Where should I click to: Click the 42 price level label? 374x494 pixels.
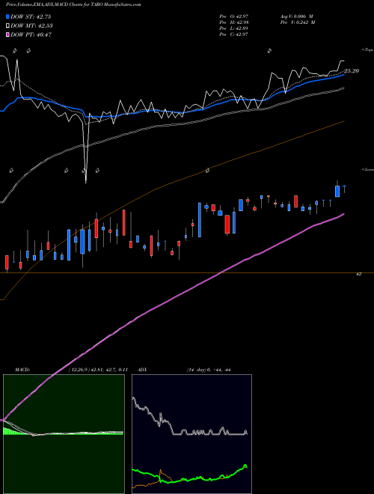click(x=358, y=274)
